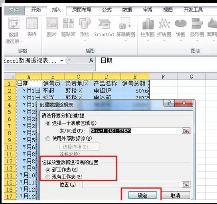Select row 17 header

point(10,196)
